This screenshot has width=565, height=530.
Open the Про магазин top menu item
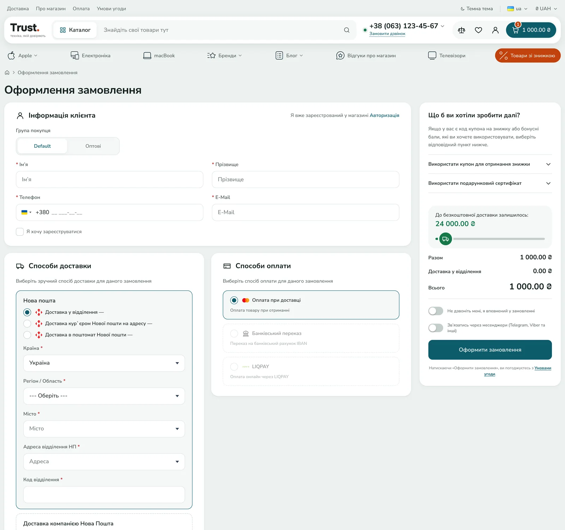(x=51, y=8)
